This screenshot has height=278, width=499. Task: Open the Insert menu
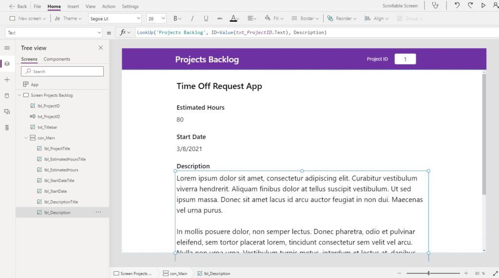pyautogui.click(x=73, y=6)
